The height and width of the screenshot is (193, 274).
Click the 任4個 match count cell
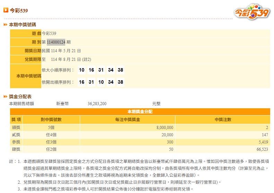tap(51, 135)
